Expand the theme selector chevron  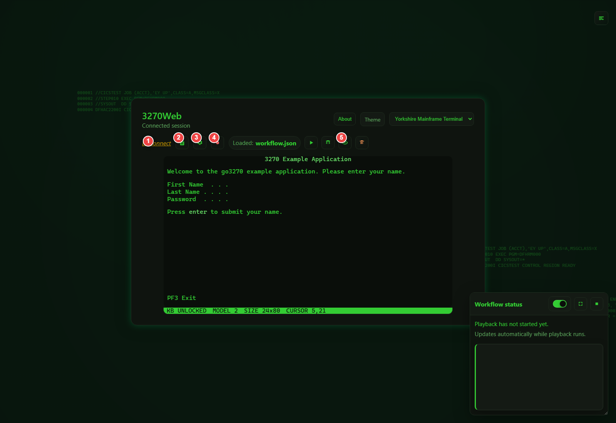470,119
